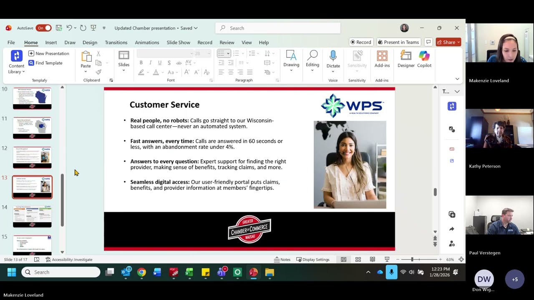Click the zoom out minus button
Viewport: 534px width, 300px height.
click(398, 259)
